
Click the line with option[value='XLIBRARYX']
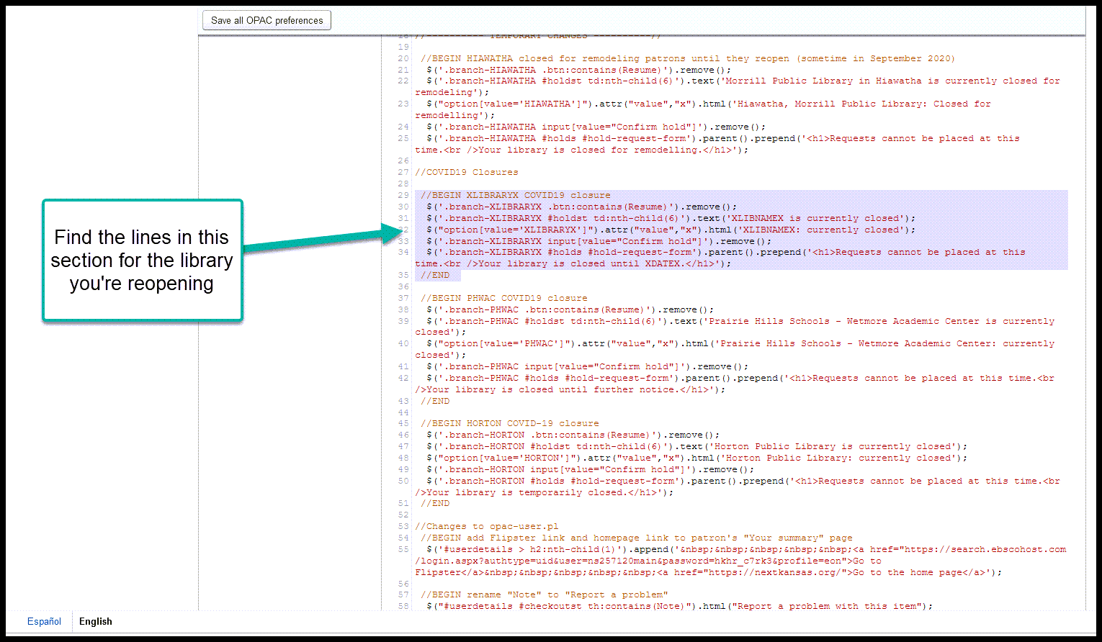click(x=671, y=230)
